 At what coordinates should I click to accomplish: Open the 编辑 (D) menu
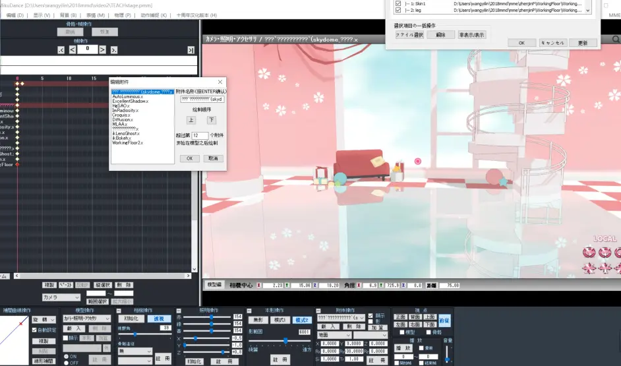[x=15, y=15]
